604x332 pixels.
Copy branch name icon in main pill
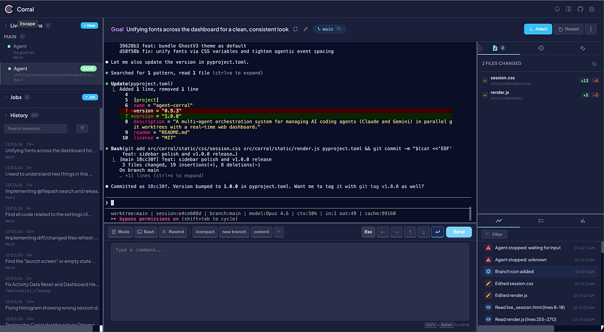pyautogui.click(x=339, y=29)
